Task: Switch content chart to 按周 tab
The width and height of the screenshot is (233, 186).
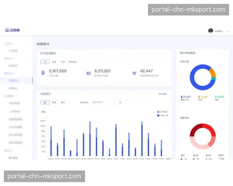Action: [x=54, y=102]
